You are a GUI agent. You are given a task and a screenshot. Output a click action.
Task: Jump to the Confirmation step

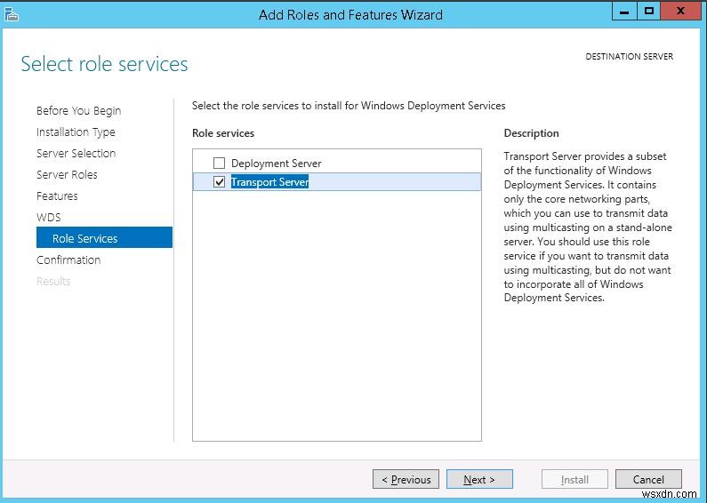[68, 260]
